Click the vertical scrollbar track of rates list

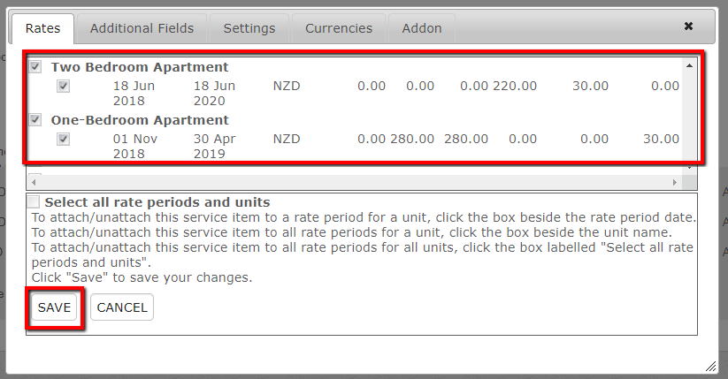pos(689,116)
